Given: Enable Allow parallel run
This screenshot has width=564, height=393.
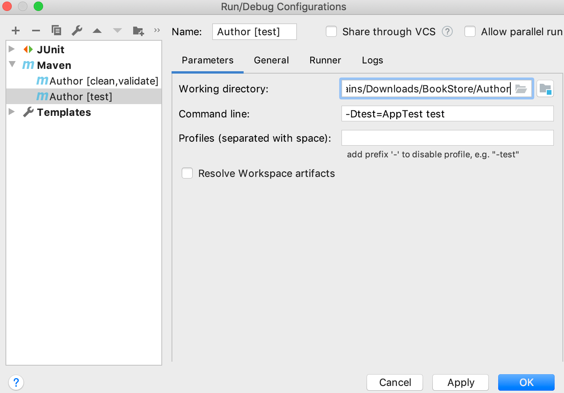Looking at the screenshot, I should pyautogui.click(x=470, y=31).
